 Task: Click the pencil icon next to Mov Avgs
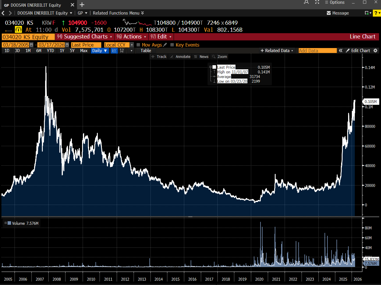(165, 45)
